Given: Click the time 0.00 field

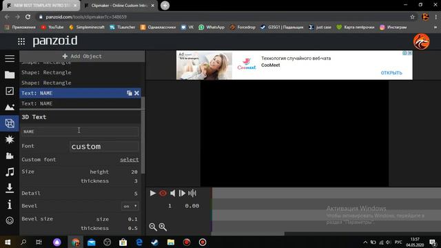Looking at the screenshot, I should 192,206.
